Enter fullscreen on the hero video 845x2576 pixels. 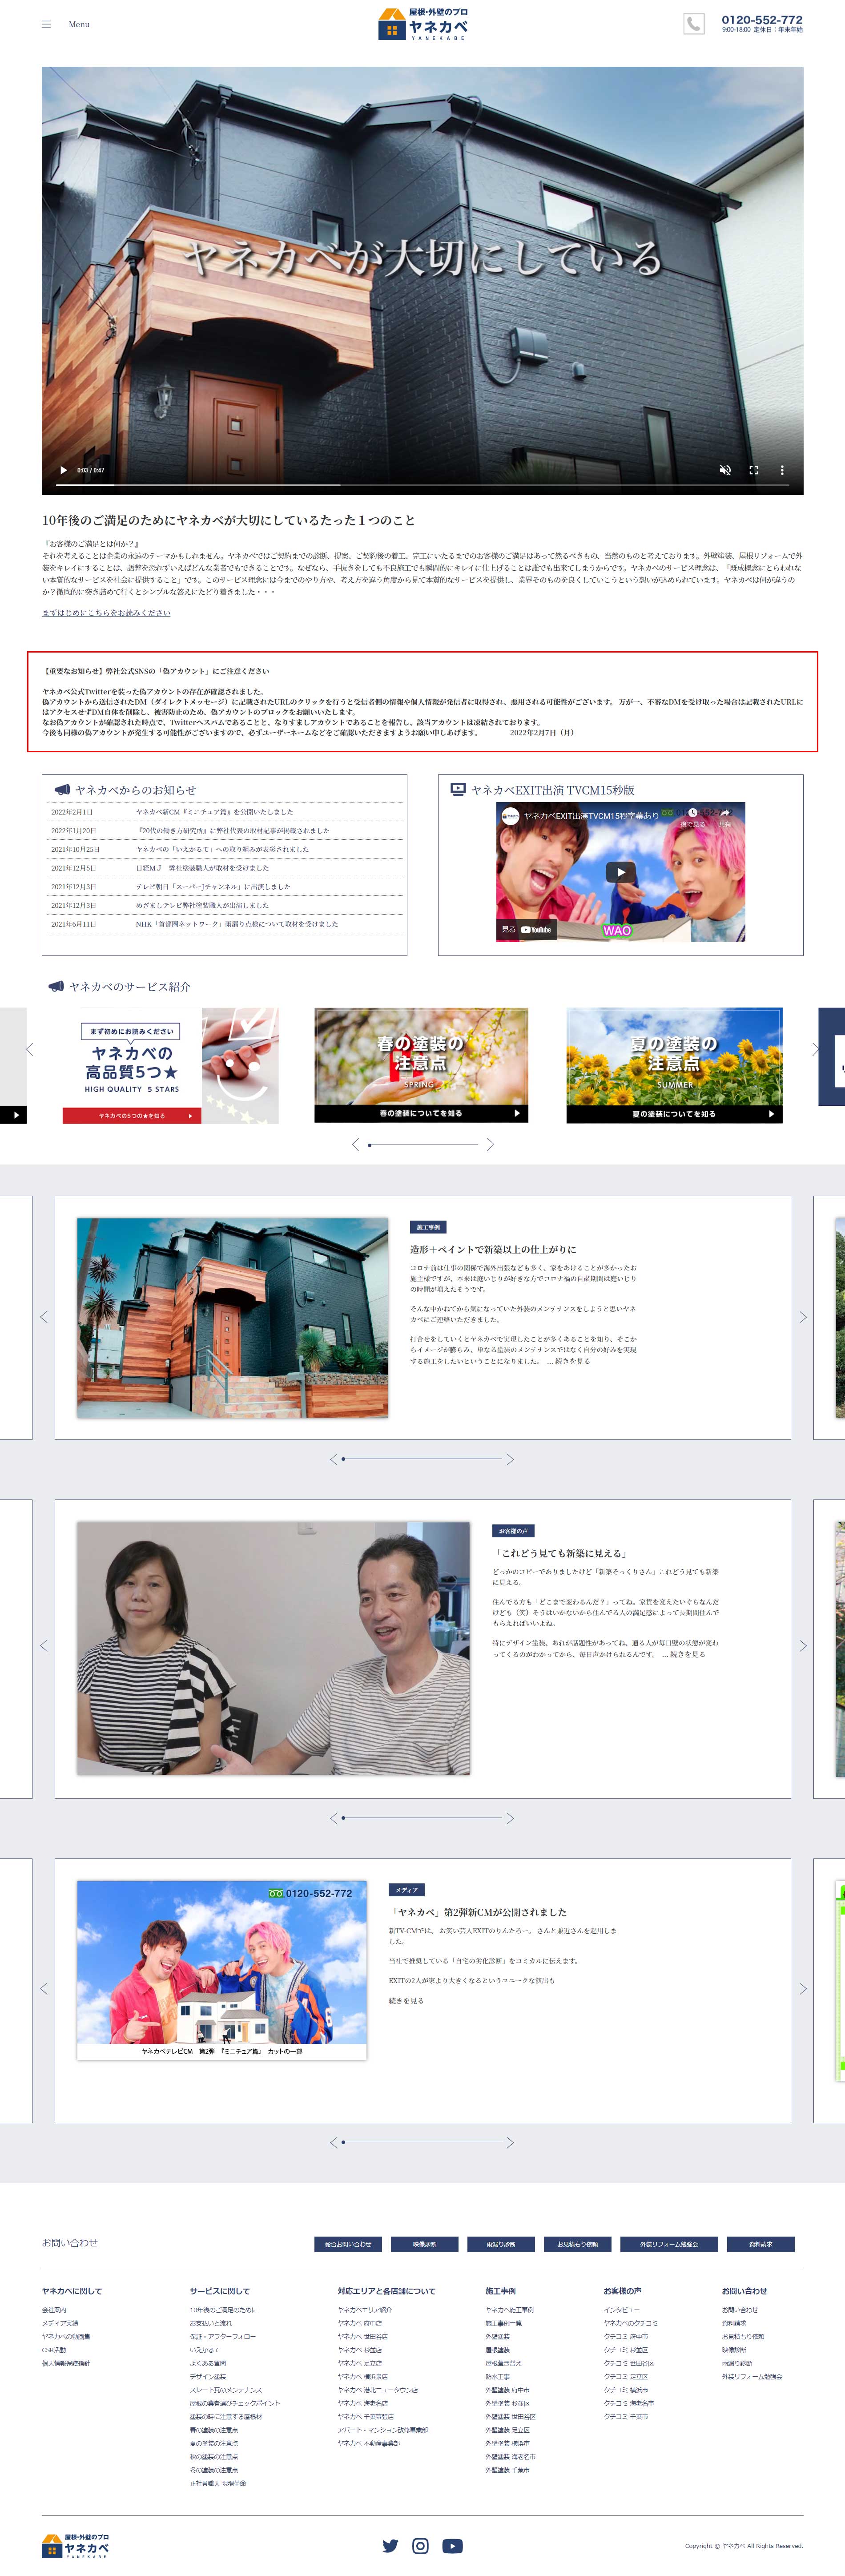pos(754,470)
